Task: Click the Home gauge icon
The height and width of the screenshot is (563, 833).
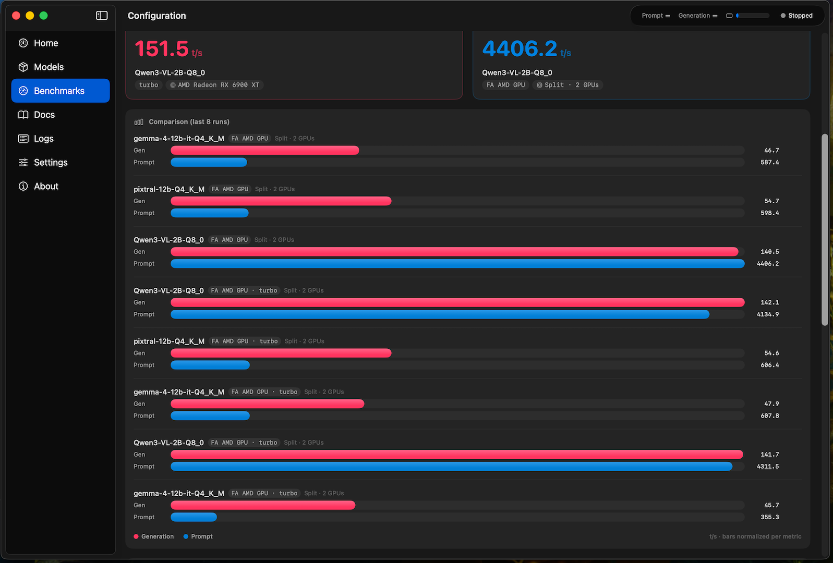Action: [x=23, y=43]
